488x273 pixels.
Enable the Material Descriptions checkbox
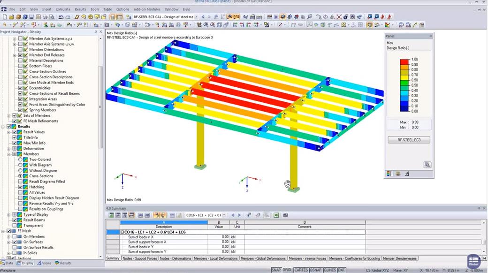click(20, 61)
